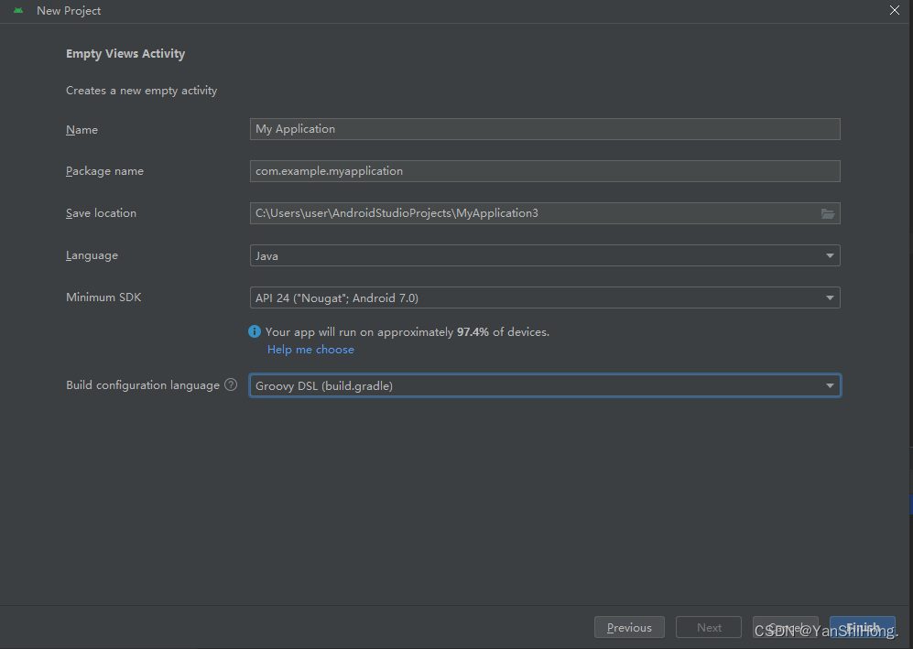The width and height of the screenshot is (913, 649).
Task: Click the Android Studio logo in title bar
Action: pos(18,10)
